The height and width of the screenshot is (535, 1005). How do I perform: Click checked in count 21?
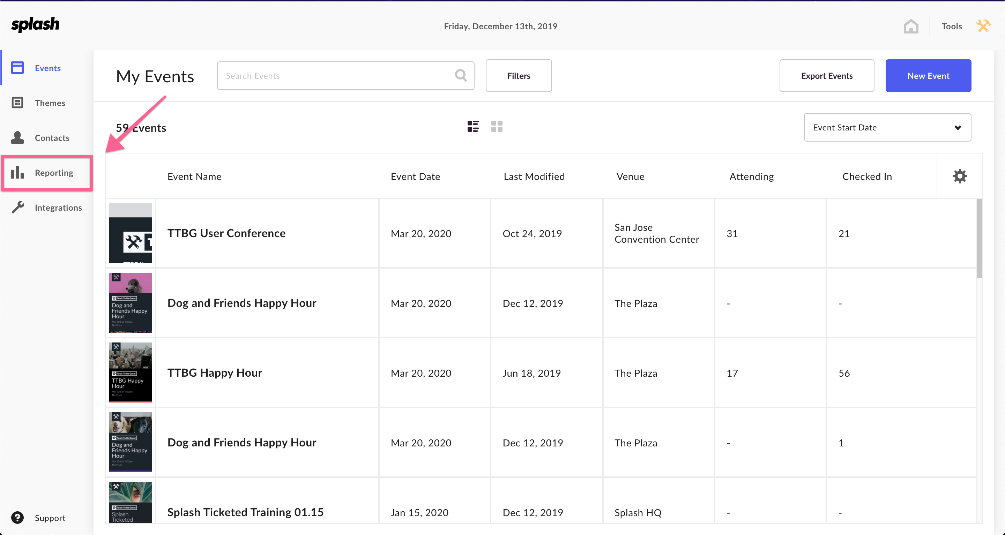pyautogui.click(x=844, y=234)
